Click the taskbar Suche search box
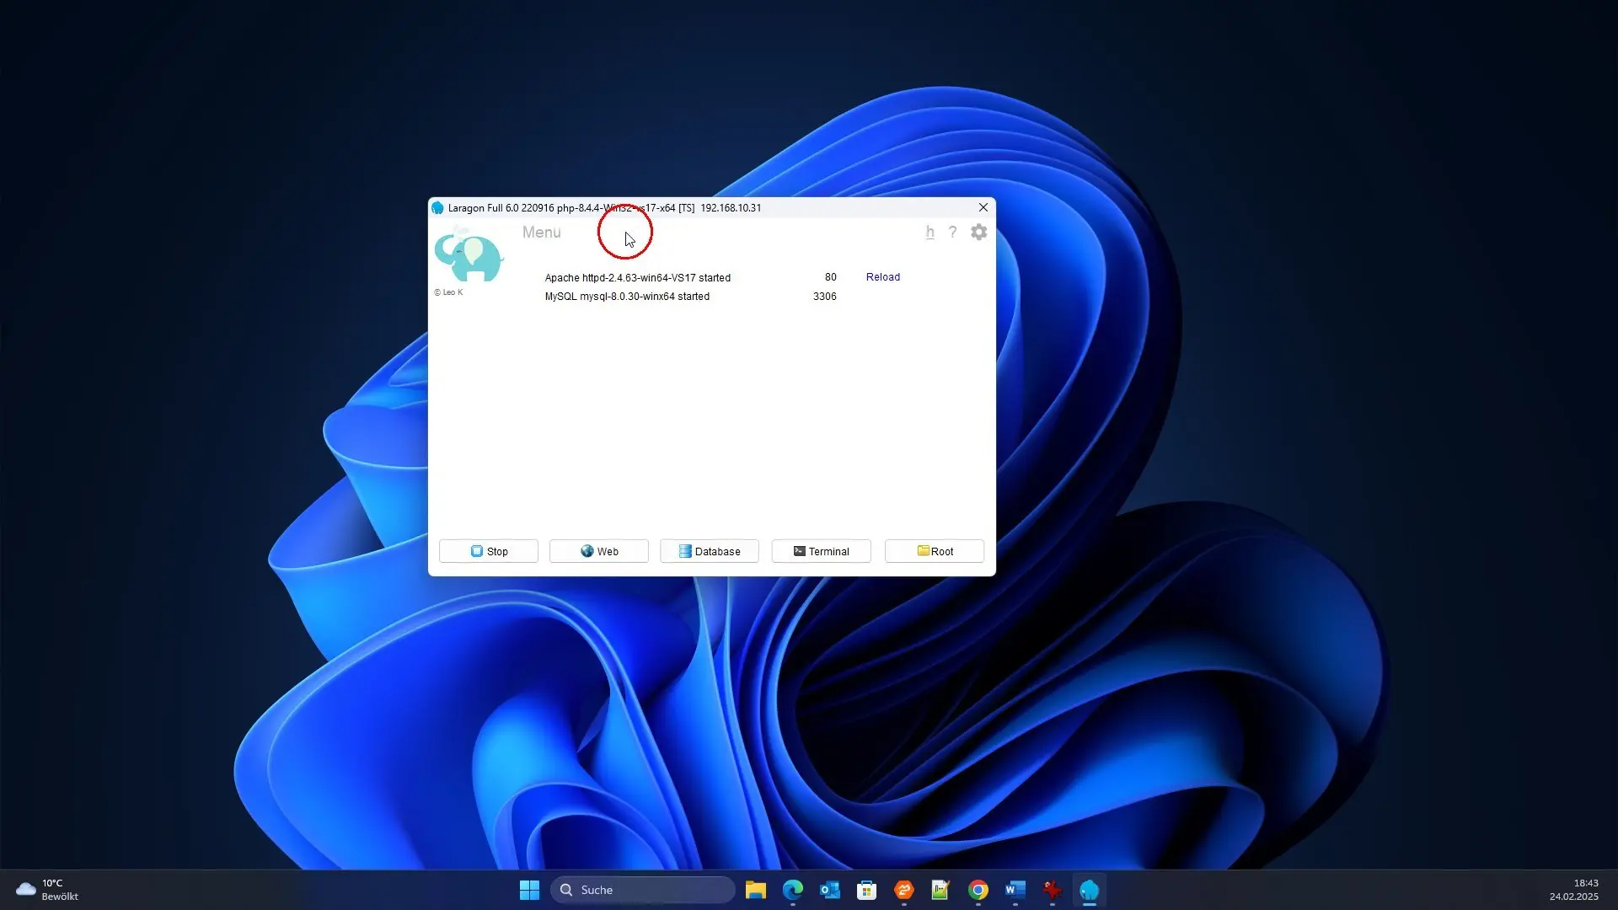1618x910 pixels. [643, 890]
